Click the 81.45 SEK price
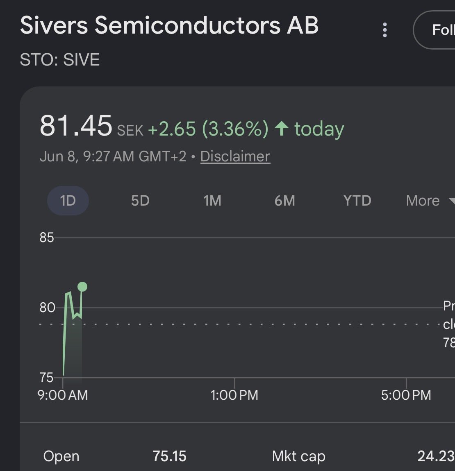Image resolution: width=455 pixels, height=471 pixels. pos(91,126)
